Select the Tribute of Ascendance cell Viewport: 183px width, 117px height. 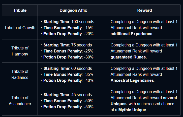click(x=20, y=101)
